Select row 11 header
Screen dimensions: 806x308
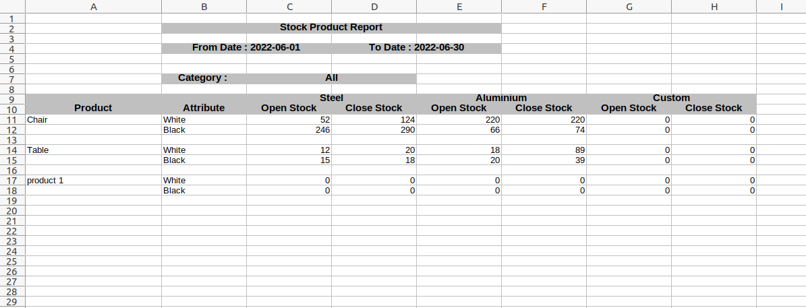(x=12, y=119)
